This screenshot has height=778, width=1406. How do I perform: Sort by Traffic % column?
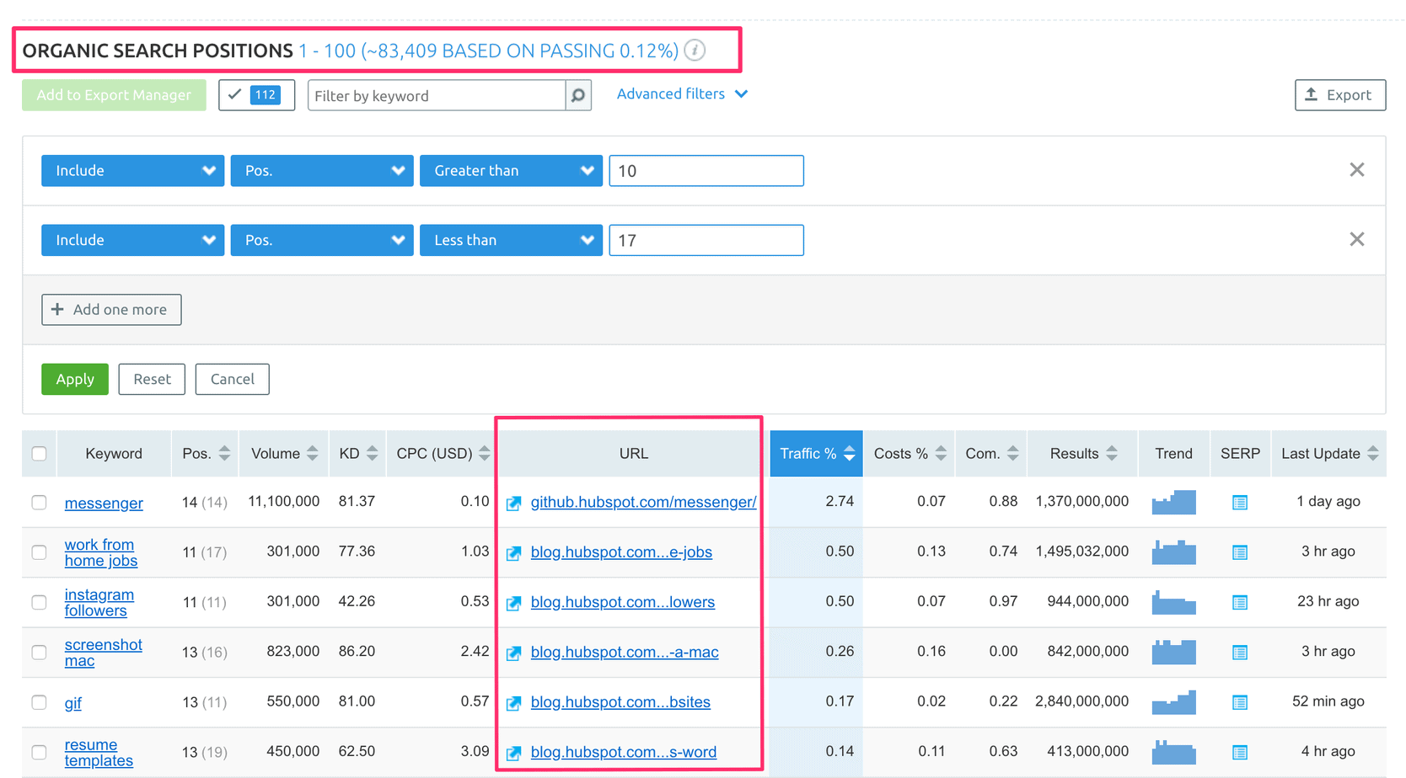click(x=816, y=453)
